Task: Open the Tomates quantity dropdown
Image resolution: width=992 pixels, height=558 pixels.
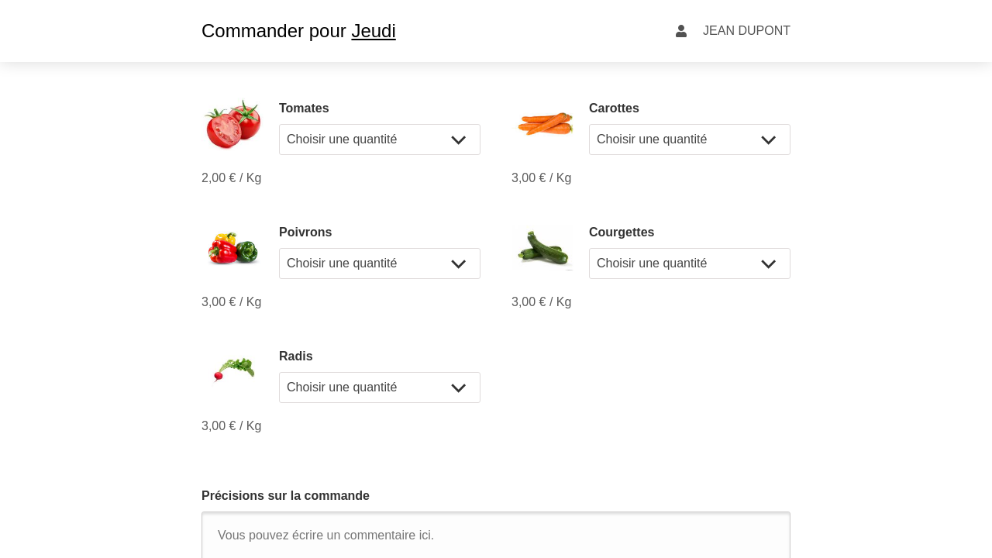Action: coord(380,139)
